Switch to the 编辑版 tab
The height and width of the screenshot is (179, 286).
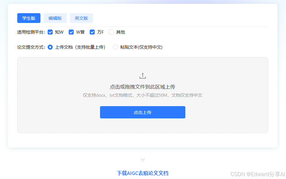[x=55, y=18]
